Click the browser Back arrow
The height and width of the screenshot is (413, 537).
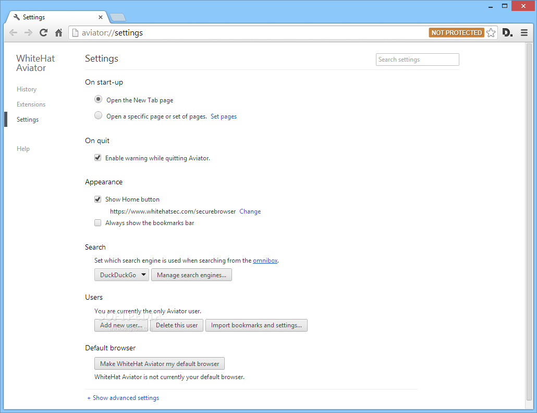point(14,32)
